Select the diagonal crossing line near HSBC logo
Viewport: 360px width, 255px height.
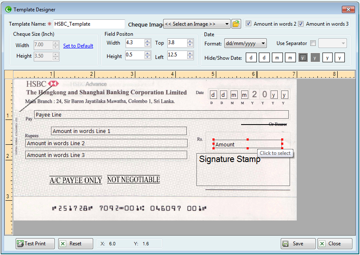coord(36,98)
